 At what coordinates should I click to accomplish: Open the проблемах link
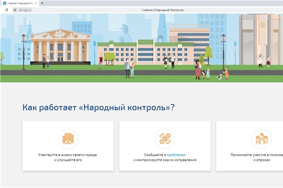[x=176, y=155]
